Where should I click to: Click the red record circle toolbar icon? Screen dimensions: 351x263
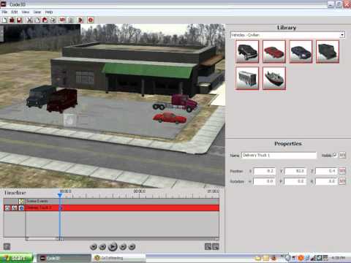[91, 20]
